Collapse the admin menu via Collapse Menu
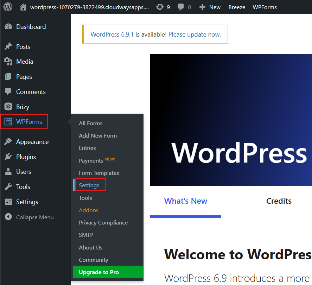Screen dimensions: 312x285 (x=36, y=217)
